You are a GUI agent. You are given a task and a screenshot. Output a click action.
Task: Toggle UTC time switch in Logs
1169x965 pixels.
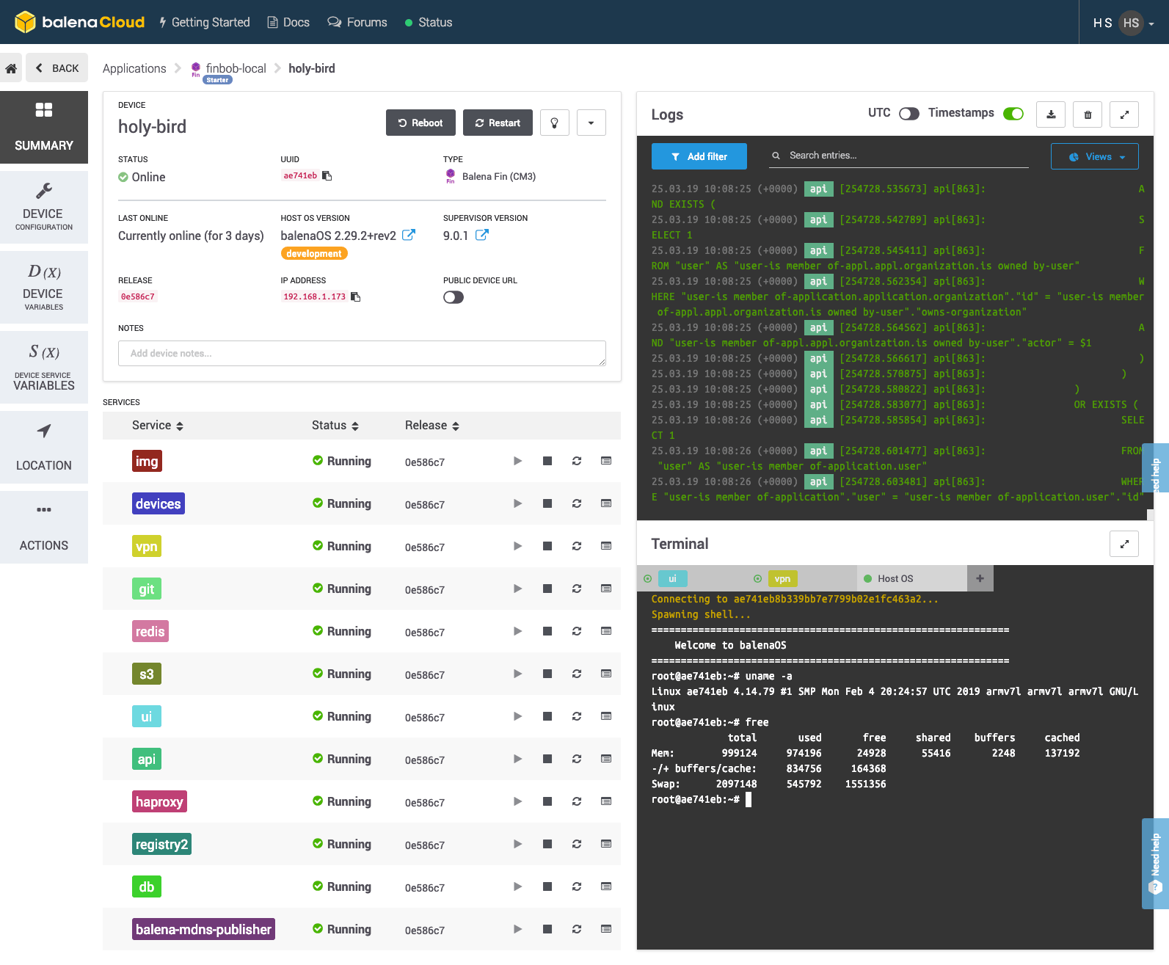908,114
